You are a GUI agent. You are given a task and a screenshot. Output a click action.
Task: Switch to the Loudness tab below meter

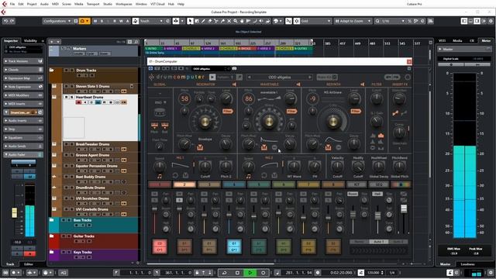(467, 264)
